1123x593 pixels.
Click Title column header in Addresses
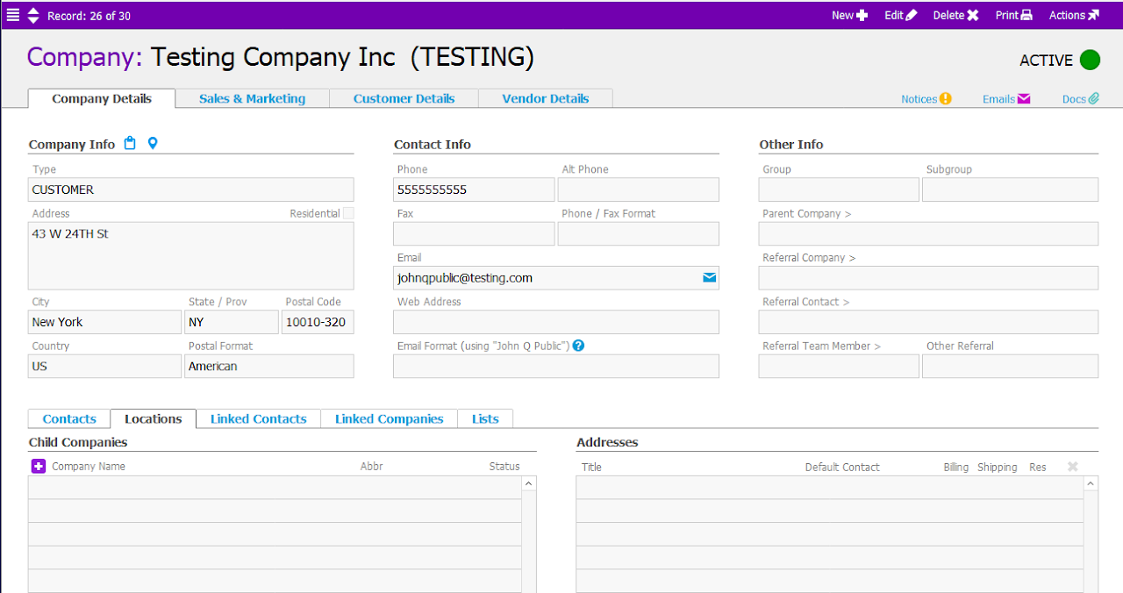(591, 467)
